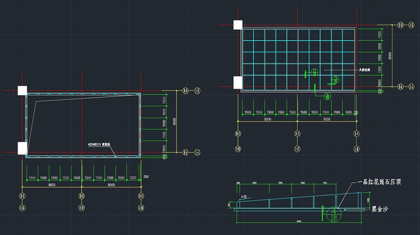Click top-right axis bubble pair of right plan

point(404,25)
